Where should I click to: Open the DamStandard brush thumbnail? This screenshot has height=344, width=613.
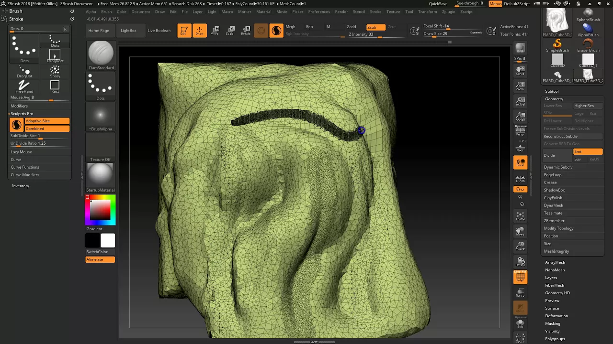coord(101,55)
